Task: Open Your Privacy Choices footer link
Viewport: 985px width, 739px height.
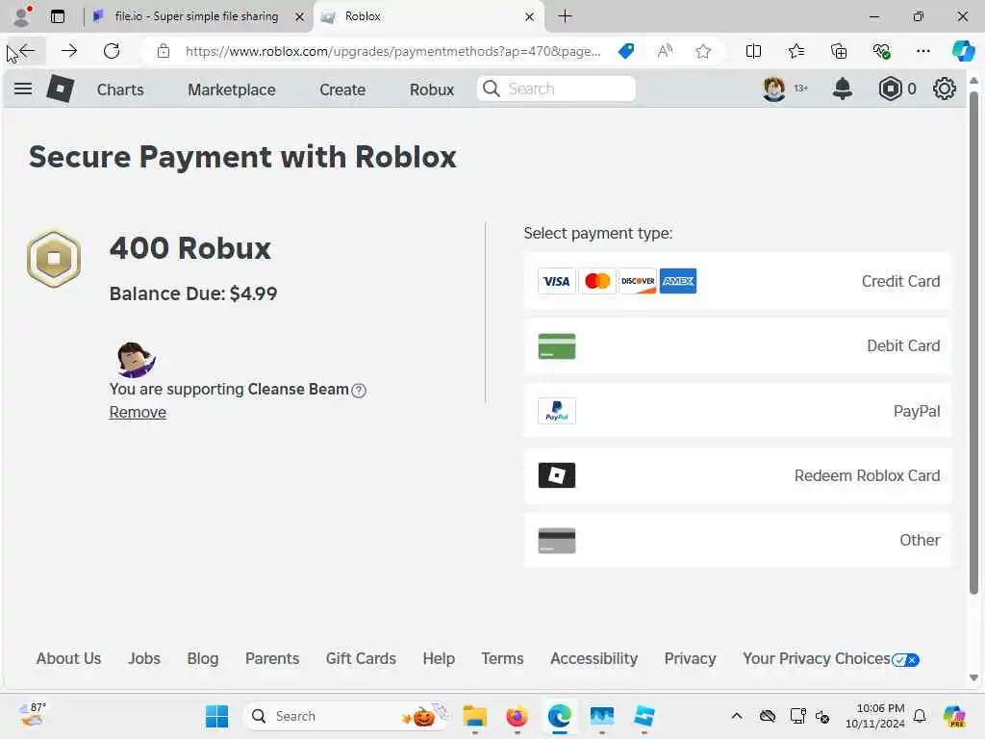Action: (830, 658)
